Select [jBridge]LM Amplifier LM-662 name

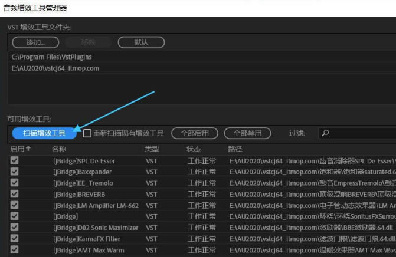click(96, 206)
